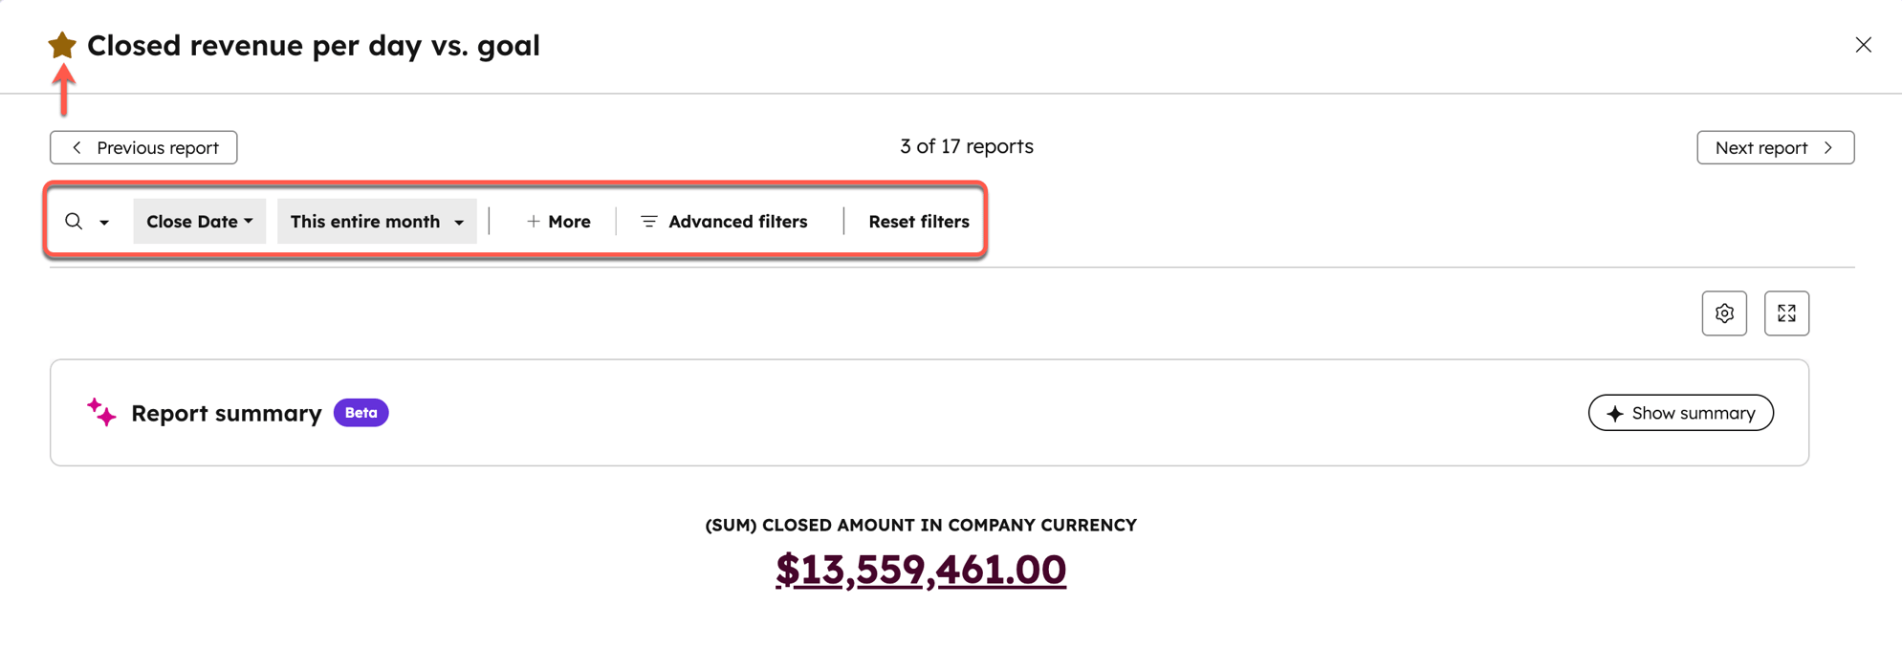Click the $13,559,461.00 total amount link
This screenshot has width=1902, height=648.
point(921,569)
